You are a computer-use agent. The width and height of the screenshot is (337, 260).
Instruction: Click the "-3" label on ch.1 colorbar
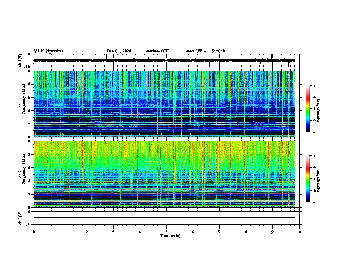click(x=314, y=86)
